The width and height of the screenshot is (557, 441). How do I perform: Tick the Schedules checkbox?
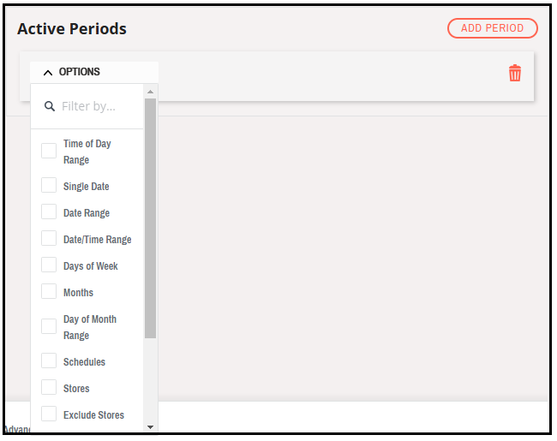[49, 361]
